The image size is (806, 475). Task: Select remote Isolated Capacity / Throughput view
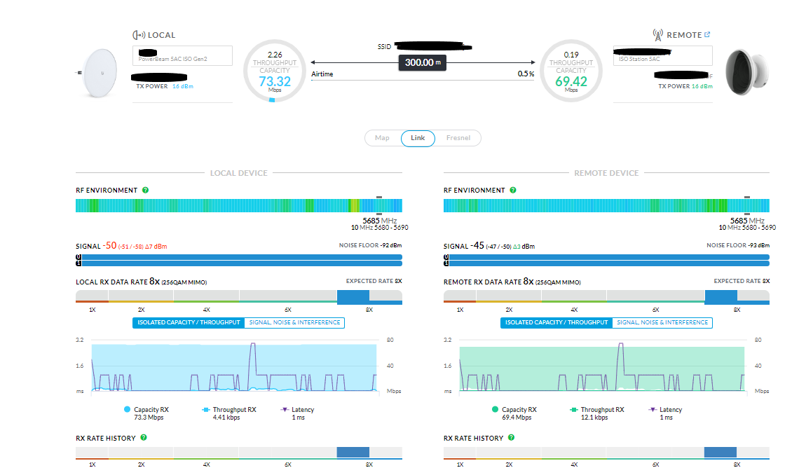tap(556, 322)
